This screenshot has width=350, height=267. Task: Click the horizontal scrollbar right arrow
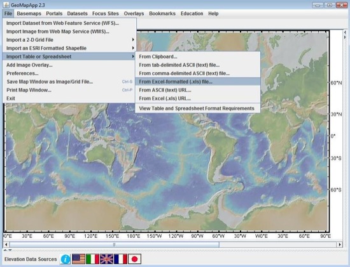(340, 245)
